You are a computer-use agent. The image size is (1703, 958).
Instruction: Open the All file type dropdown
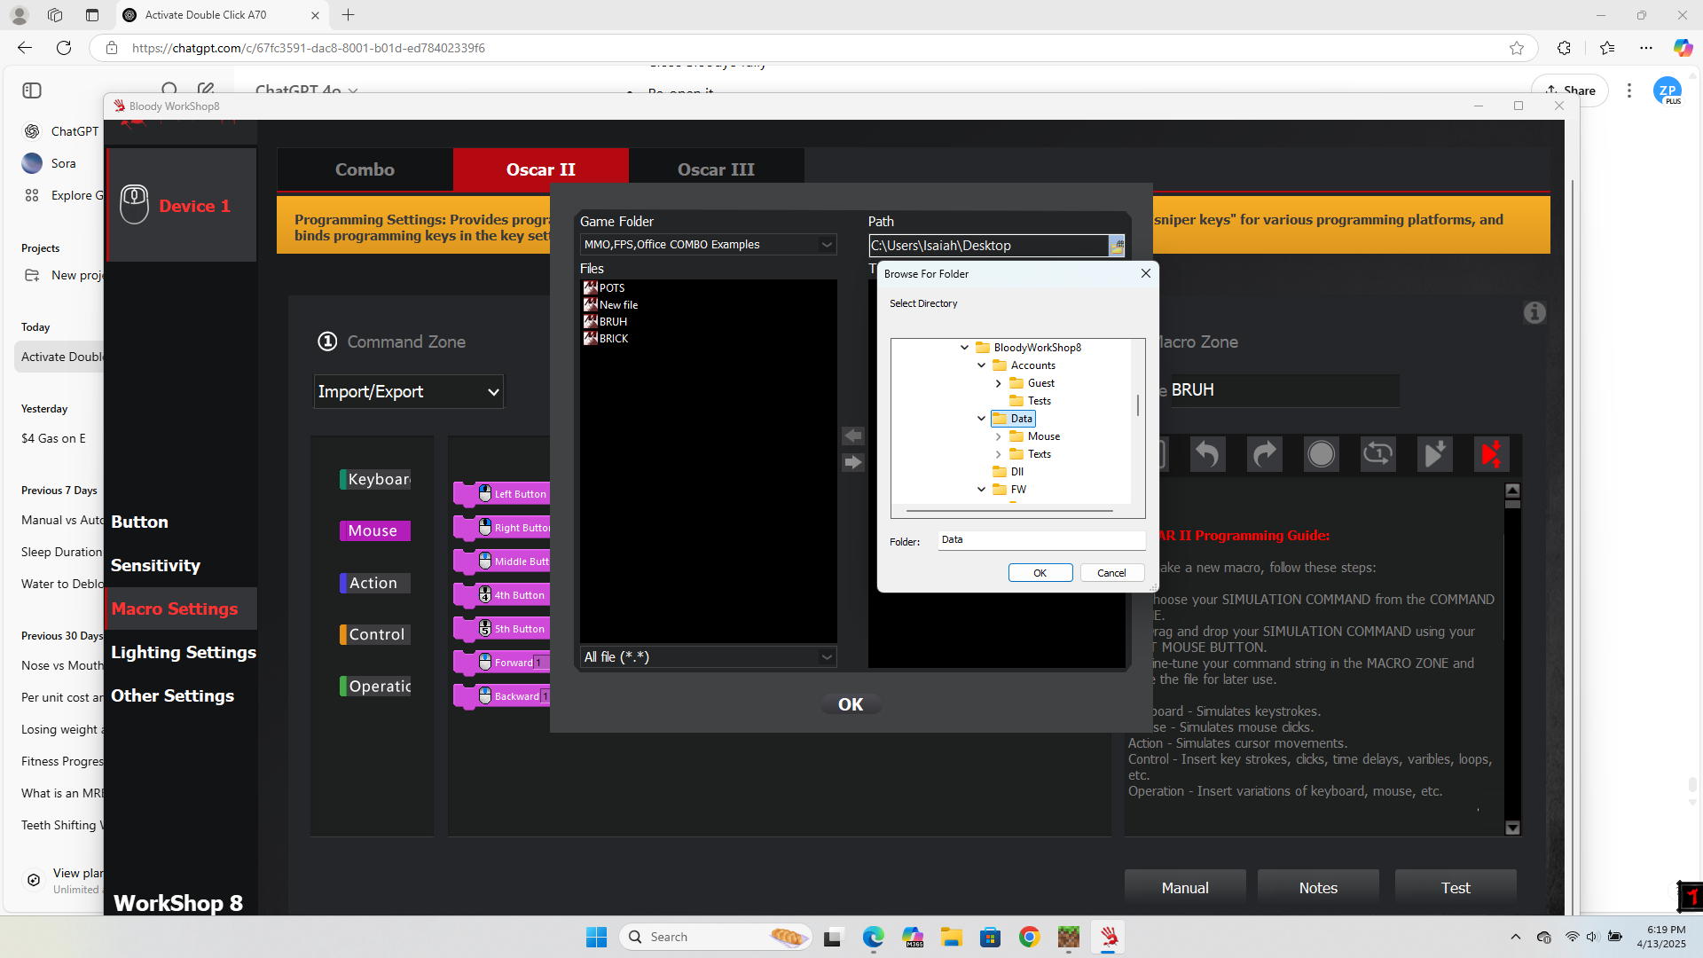(x=826, y=656)
